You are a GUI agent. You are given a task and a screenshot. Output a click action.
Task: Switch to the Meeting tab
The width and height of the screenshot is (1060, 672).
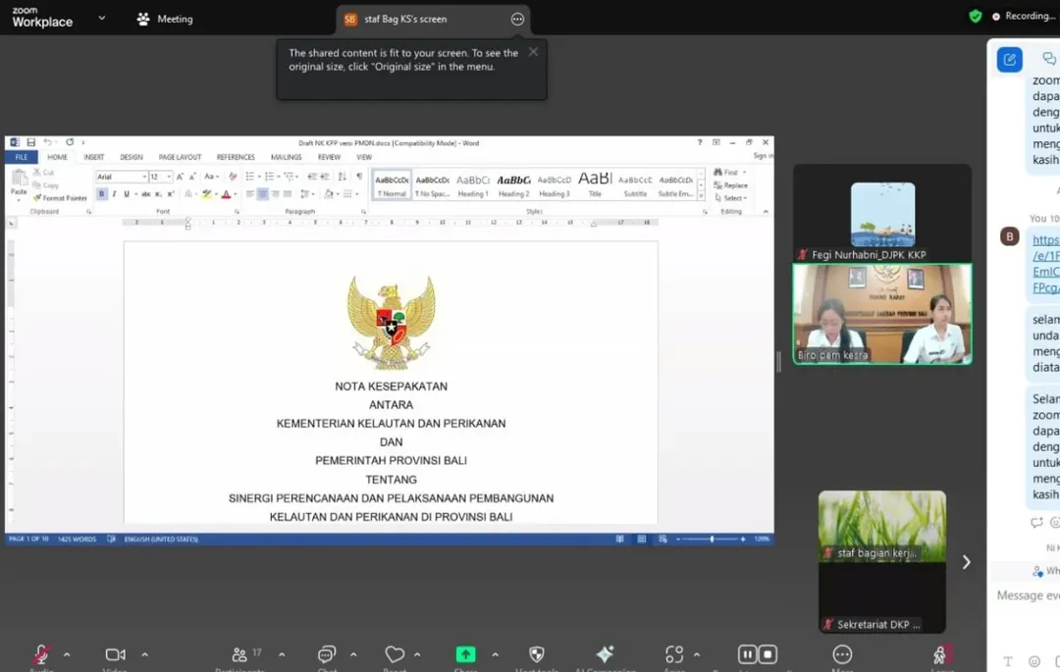(x=165, y=19)
